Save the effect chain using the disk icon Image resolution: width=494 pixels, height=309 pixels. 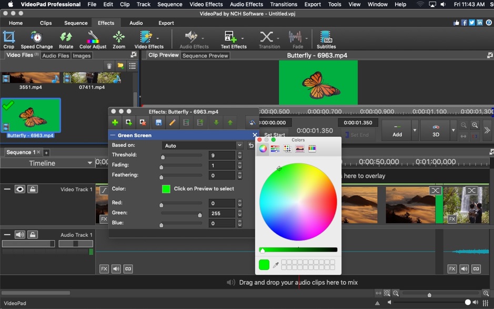point(158,122)
